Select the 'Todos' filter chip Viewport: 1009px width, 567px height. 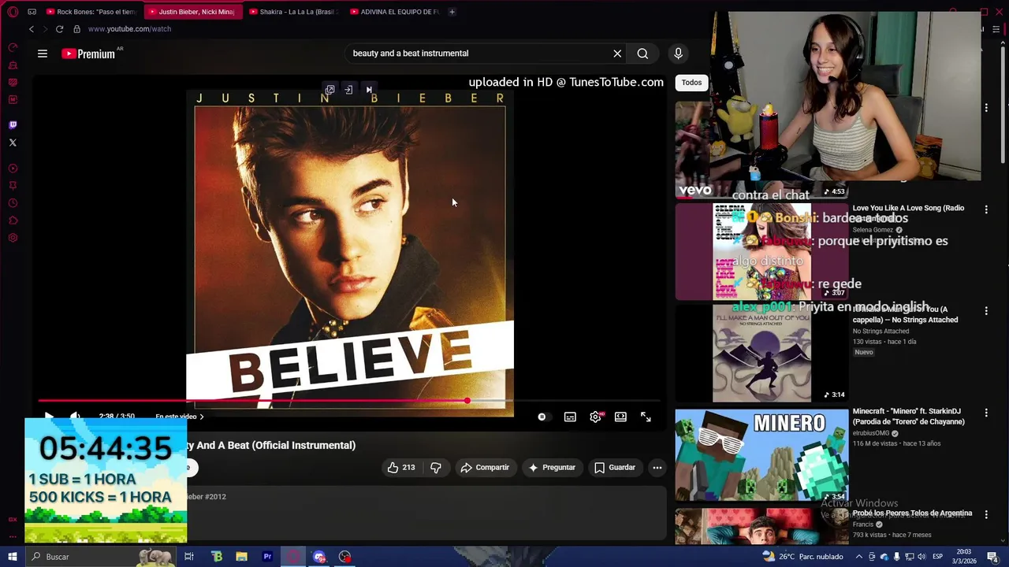pos(691,83)
